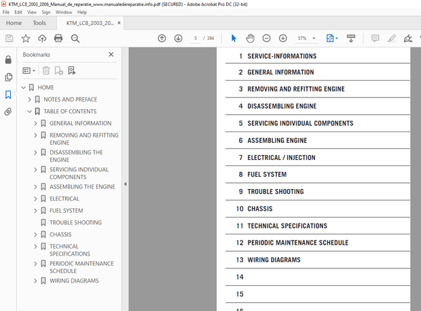Expand ASSEMBLING THE ENGINE bookmark
The image size is (421, 311).
pyautogui.click(x=35, y=187)
